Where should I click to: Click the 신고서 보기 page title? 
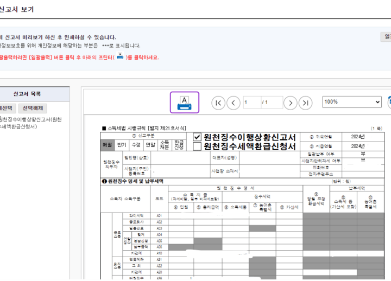17,9
